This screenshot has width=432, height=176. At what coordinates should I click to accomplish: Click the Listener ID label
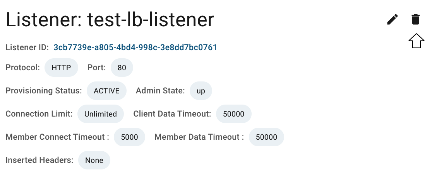coord(27,47)
